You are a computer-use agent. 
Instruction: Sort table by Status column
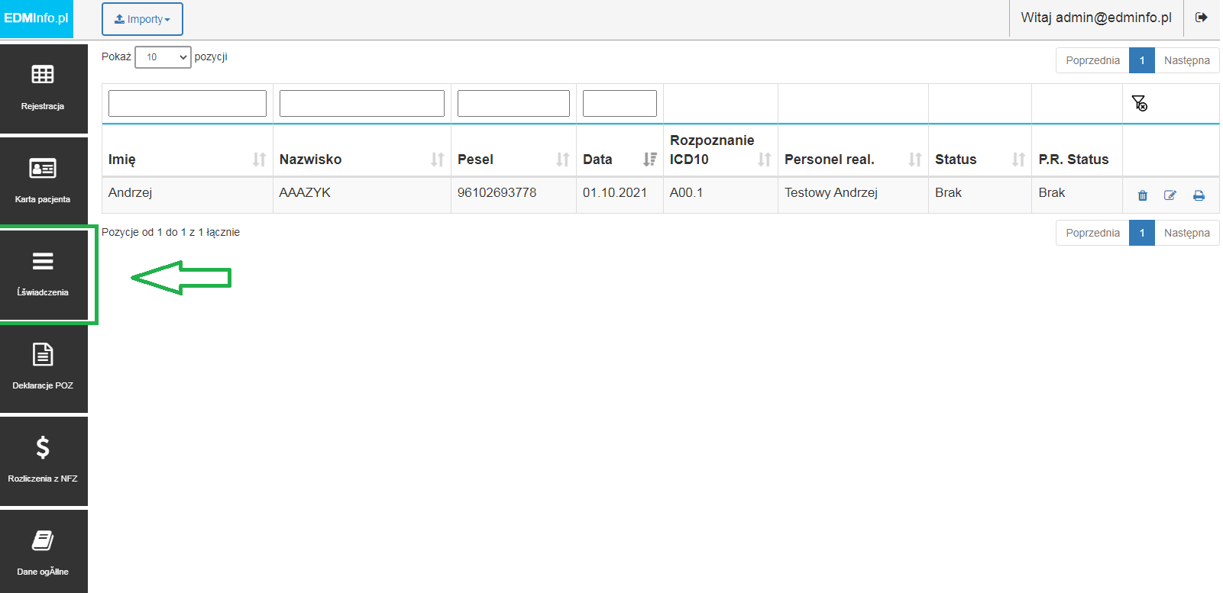point(980,160)
